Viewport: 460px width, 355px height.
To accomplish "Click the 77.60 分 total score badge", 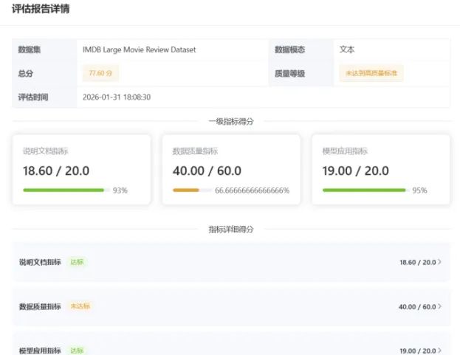I will click(100, 73).
